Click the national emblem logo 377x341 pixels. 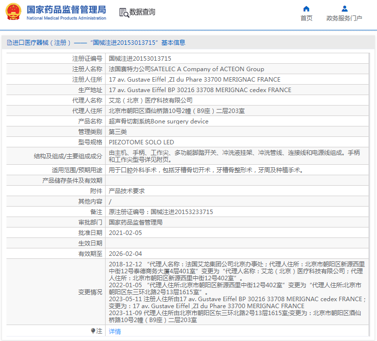pyautogui.click(x=13, y=12)
